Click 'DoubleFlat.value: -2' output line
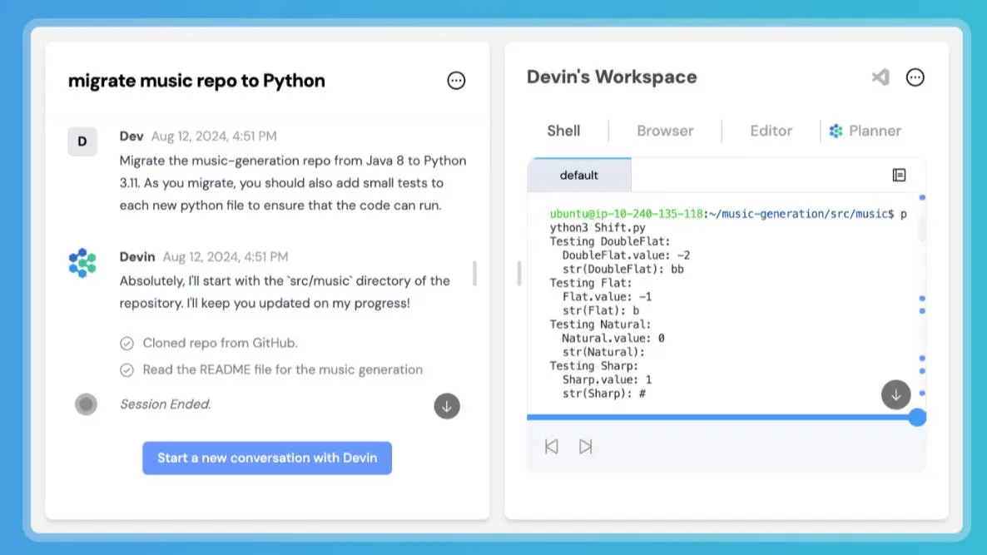The image size is (987, 555). [627, 255]
